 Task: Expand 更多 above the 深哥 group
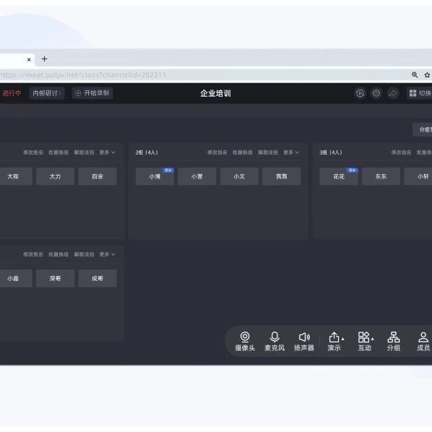click(x=107, y=254)
